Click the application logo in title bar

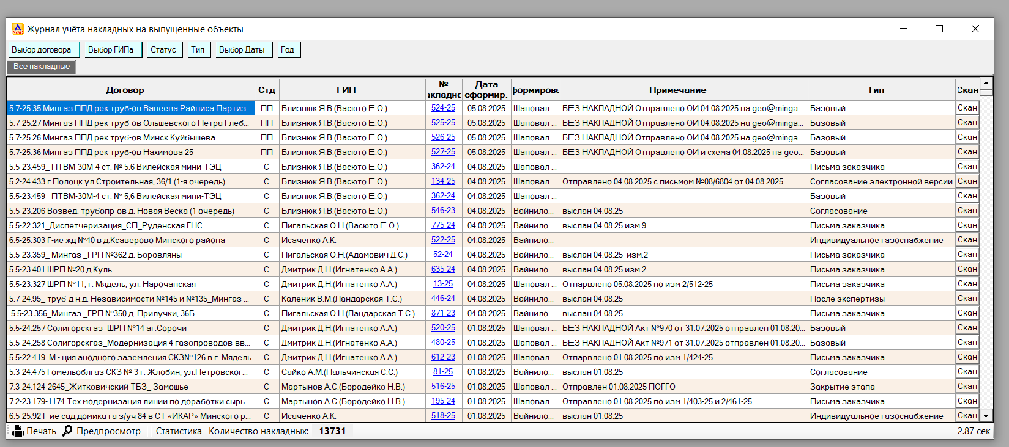pyautogui.click(x=18, y=29)
